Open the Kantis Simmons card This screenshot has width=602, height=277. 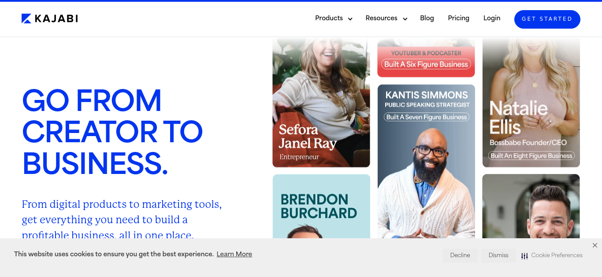pos(426,162)
